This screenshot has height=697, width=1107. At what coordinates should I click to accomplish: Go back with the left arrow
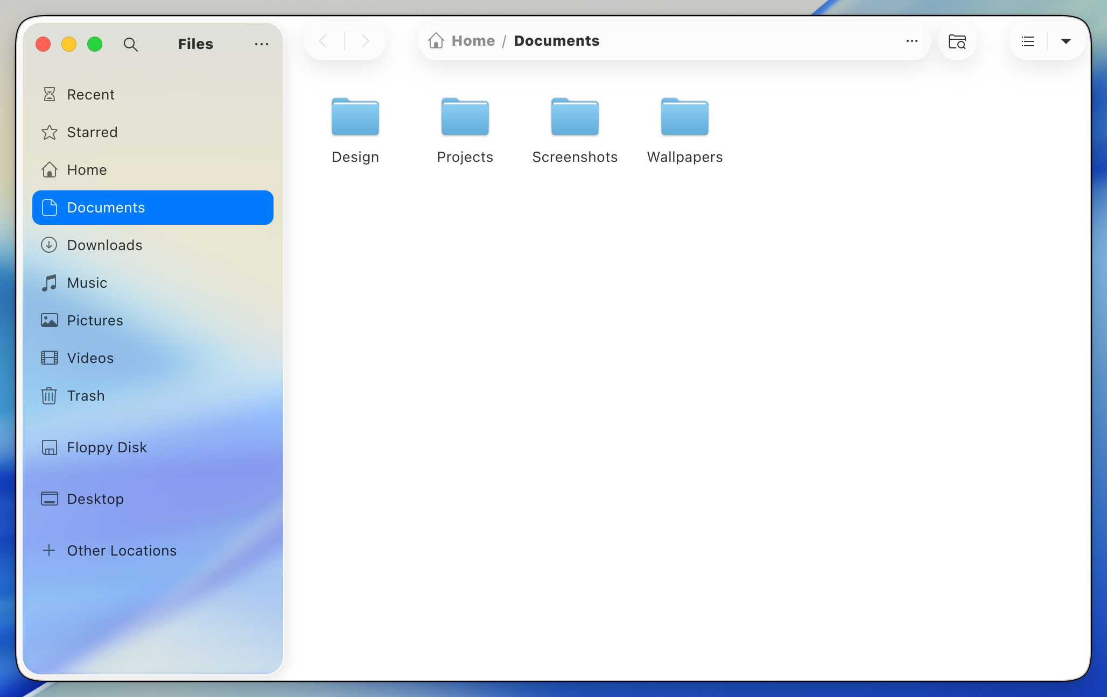323,41
